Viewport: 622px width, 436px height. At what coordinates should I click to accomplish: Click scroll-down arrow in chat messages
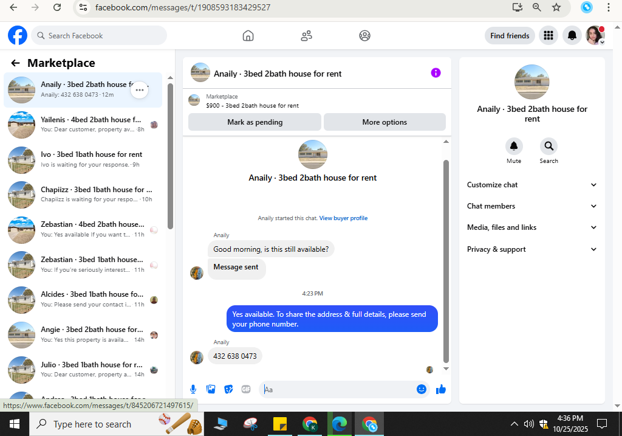tap(446, 369)
